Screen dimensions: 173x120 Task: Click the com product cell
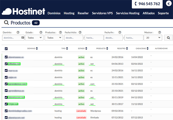click(x=92, y=84)
